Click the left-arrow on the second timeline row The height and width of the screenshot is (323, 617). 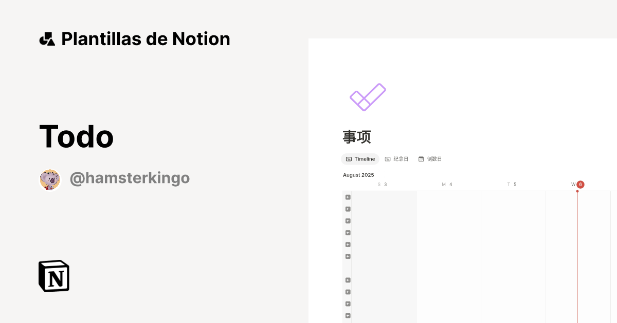click(x=348, y=209)
